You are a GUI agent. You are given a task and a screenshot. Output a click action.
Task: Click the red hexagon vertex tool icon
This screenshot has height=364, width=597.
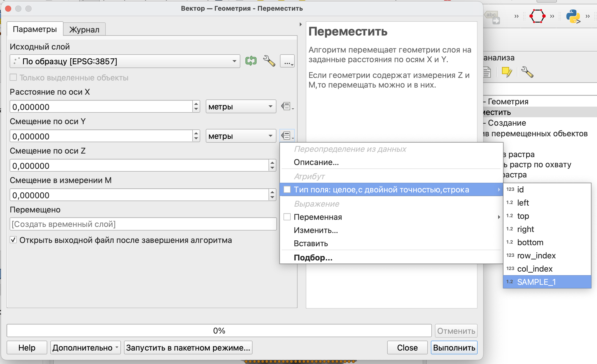tap(537, 16)
